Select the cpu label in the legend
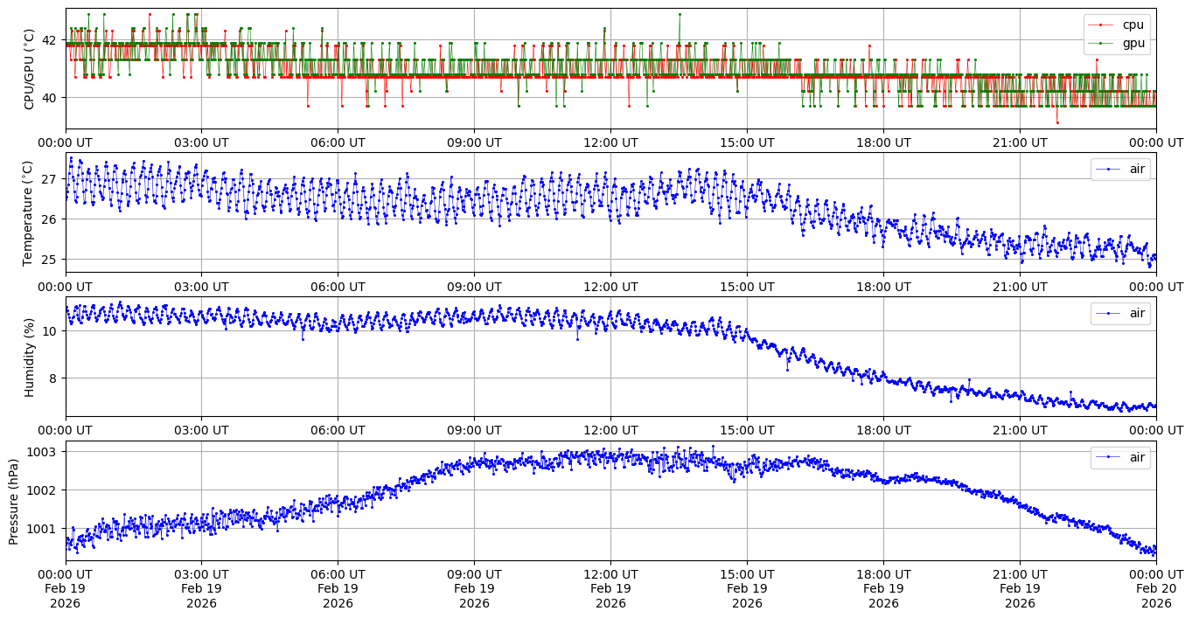The width and height of the screenshot is (1192, 618). coord(1133,24)
